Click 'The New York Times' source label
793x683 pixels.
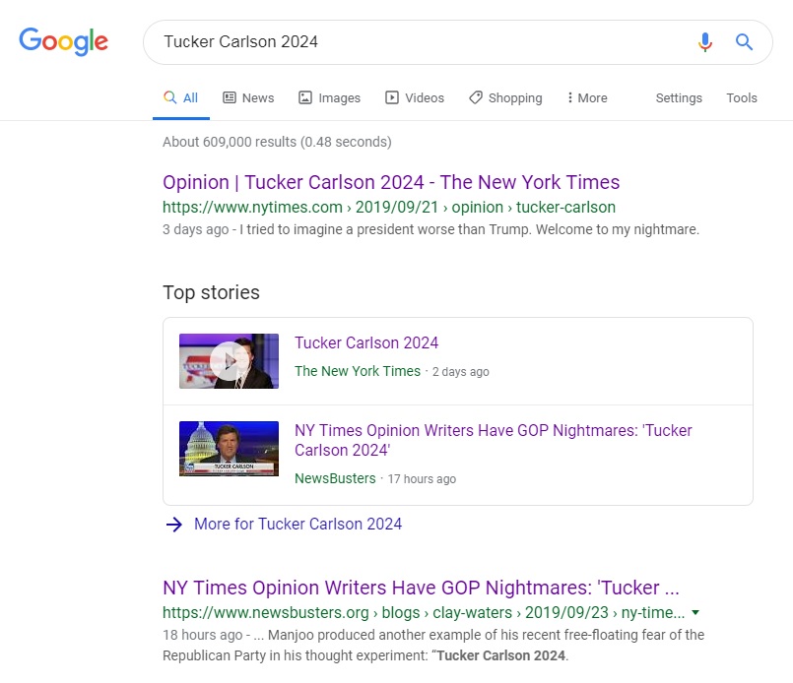pyautogui.click(x=358, y=371)
